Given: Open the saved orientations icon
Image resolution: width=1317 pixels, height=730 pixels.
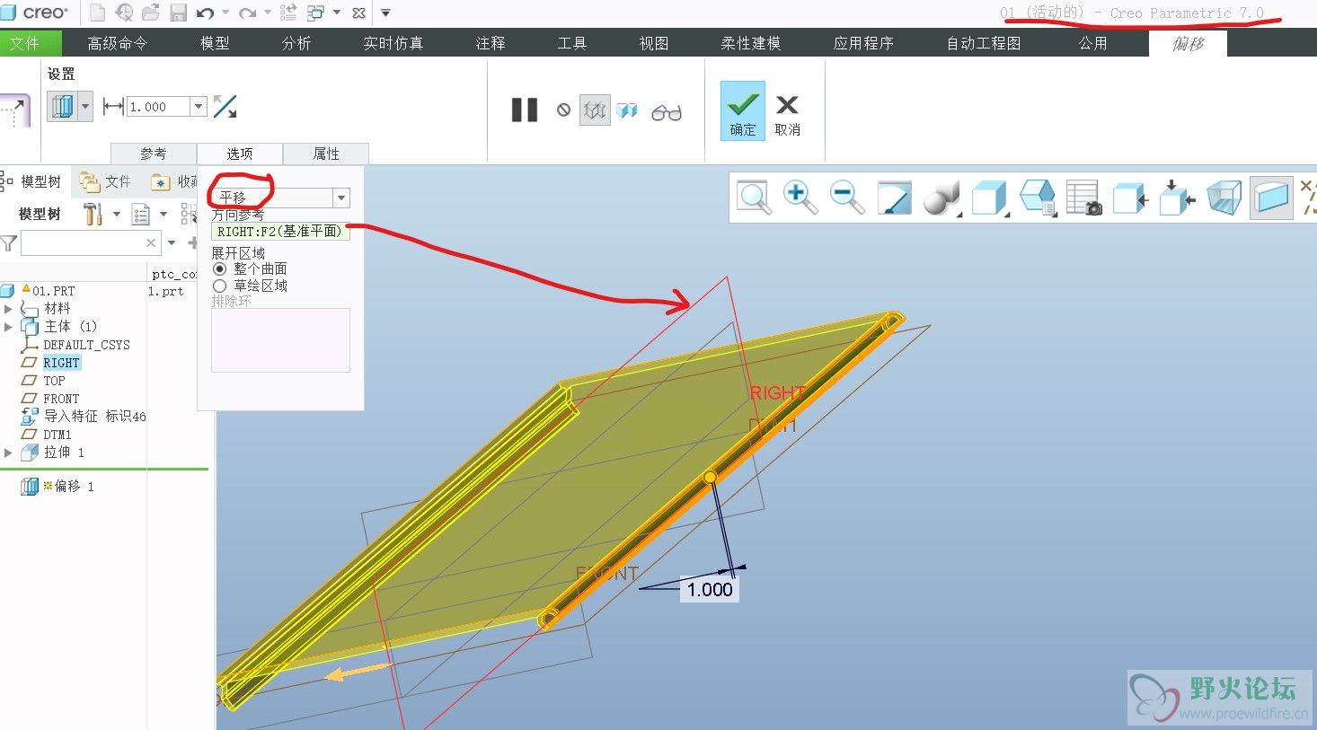Looking at the screenshot, I should click(x=1037, y=198).
